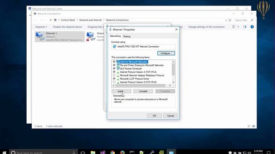The width and height of the screenshot is (275, 154).
Task: Click Change settings of this connection
Action: tap(206, 27)
